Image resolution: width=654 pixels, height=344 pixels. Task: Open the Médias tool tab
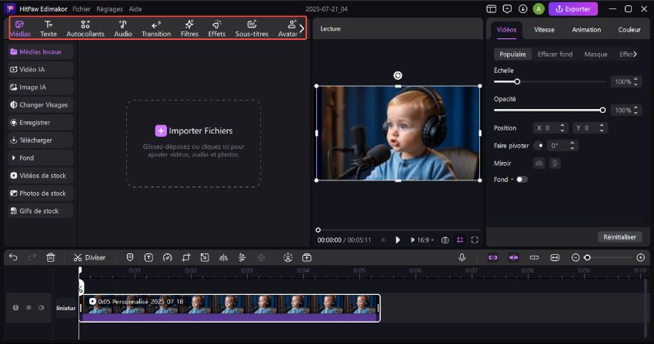point(20,28)
